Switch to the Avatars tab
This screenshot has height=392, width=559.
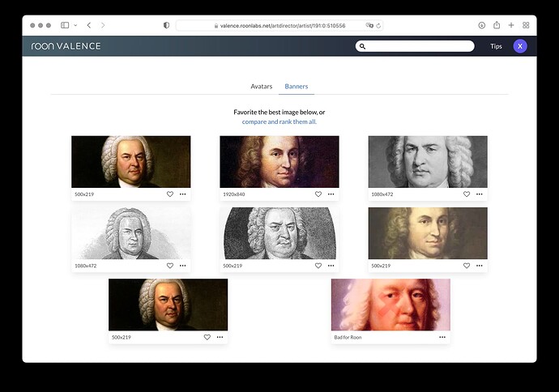(262, 86)
